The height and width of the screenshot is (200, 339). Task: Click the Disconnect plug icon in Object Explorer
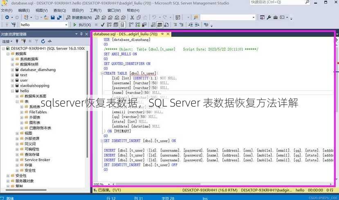23,41
